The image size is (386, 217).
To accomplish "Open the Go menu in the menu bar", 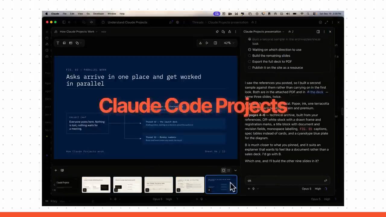I will 88,14.
